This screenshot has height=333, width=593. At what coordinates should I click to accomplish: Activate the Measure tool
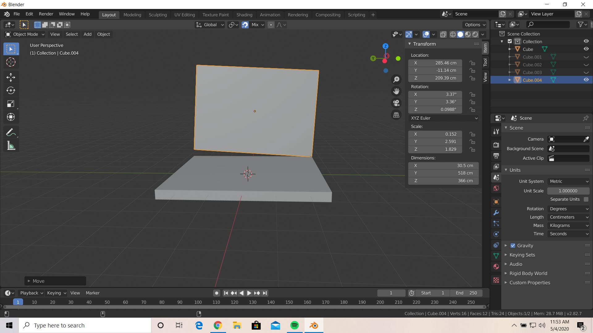tap(11, 146)
